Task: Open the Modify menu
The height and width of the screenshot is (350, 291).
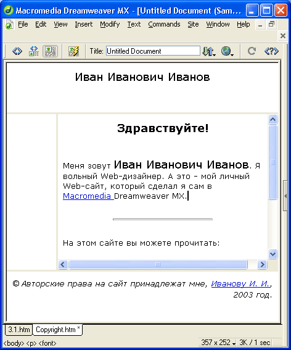Action: [x=110, y=24]
